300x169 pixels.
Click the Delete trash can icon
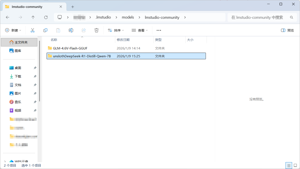pyautogui.click(x=96, y=30)
